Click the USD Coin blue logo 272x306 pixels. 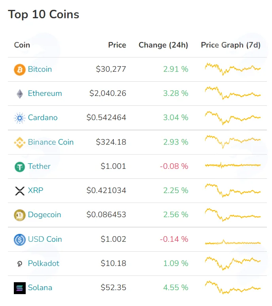(x=20, y=239)
